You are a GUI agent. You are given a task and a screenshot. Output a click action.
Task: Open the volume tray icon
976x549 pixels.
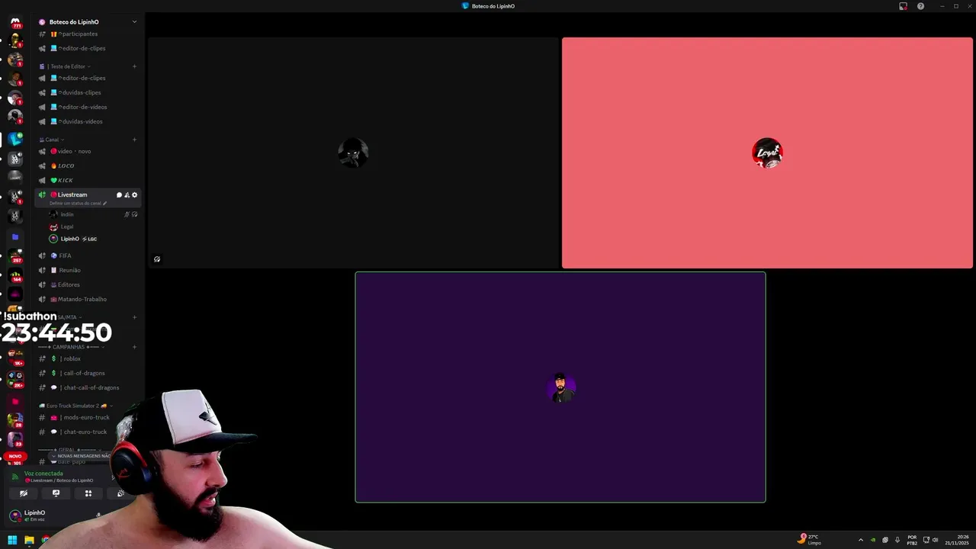pos(936,540)
